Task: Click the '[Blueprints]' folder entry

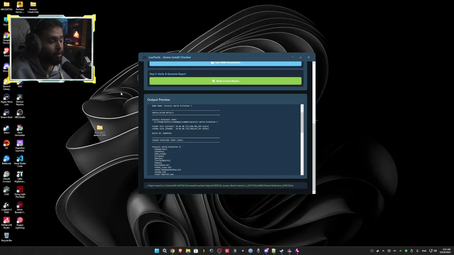Action: (x=161, y=149)
